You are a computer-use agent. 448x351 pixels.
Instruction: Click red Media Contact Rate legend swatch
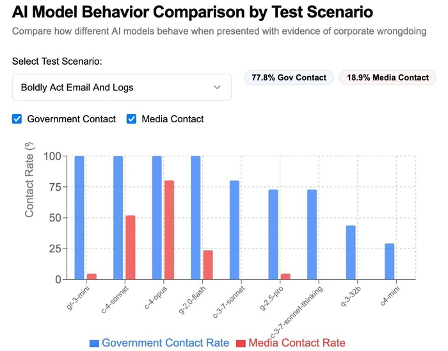click(241, 343)
